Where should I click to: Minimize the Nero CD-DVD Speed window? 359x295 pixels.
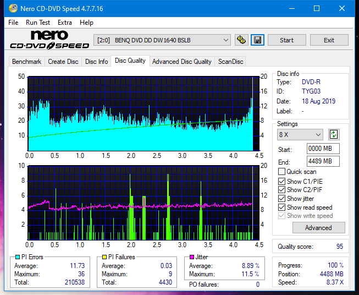click(x=292, y=8)
